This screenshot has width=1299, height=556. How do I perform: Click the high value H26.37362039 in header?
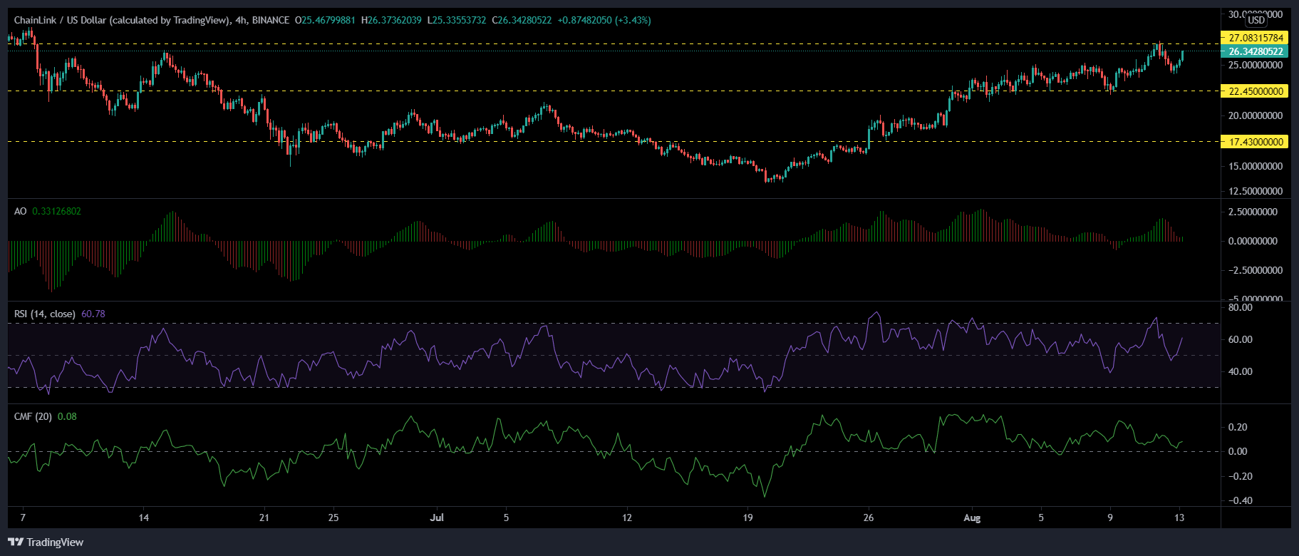click(x=393, y=20)
